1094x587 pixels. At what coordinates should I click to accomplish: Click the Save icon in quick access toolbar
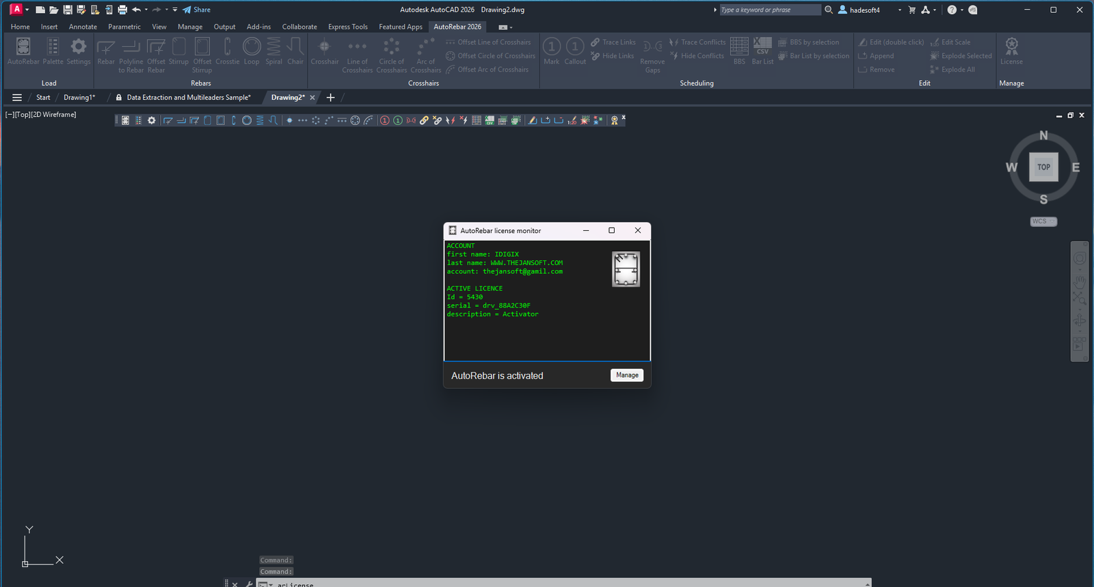coord(68,10)
